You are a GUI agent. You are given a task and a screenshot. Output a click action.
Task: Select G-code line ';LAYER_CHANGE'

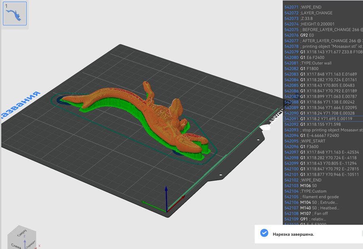317,13
